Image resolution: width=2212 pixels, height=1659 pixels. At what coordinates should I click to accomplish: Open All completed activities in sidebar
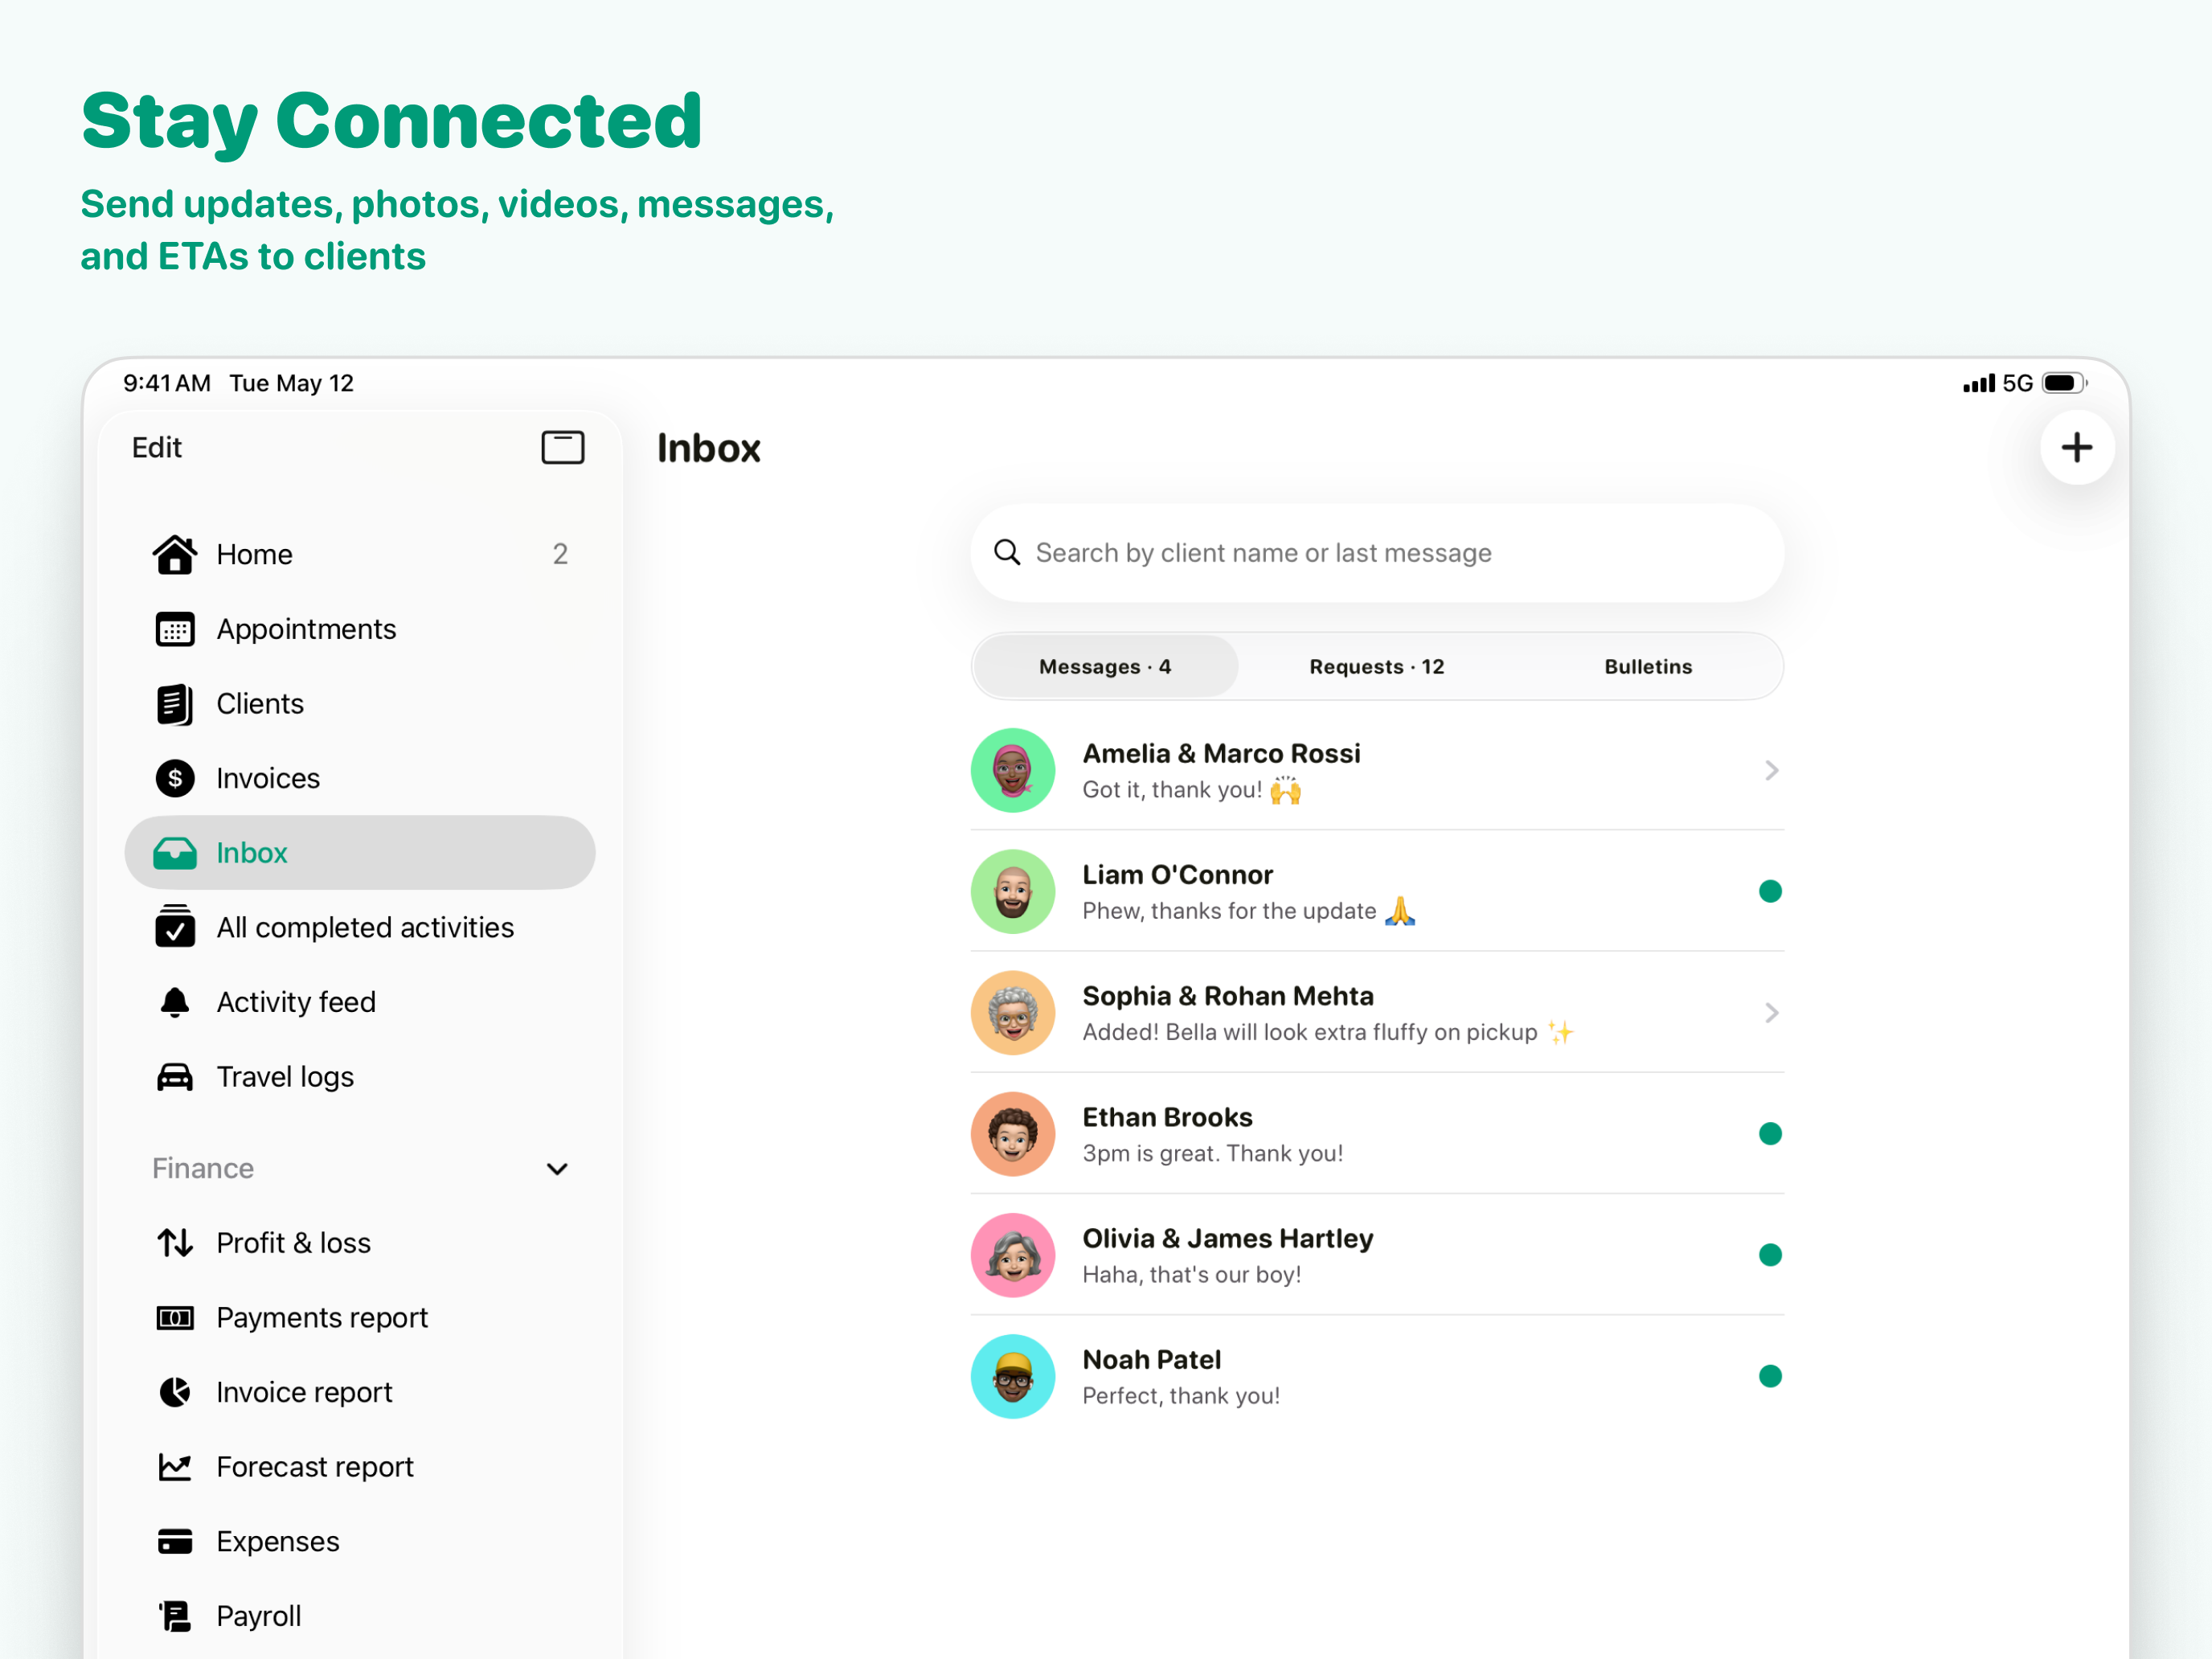[360, 927]
